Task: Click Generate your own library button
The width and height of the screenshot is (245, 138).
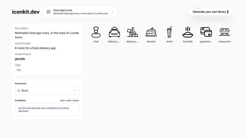Action: tap(211, 12)
